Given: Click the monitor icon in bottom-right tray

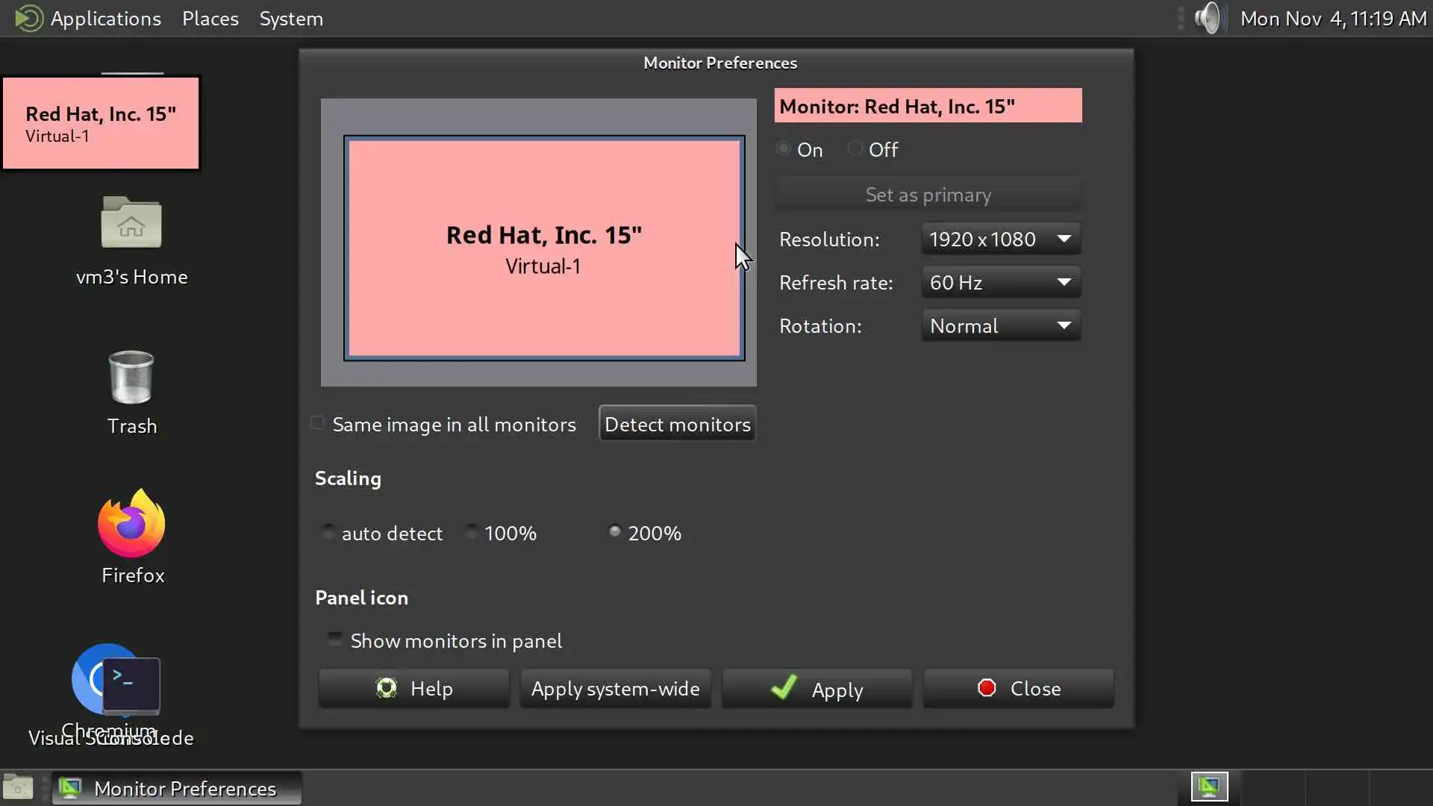Looking at the screenshot, I should (x=1209, y=787).
